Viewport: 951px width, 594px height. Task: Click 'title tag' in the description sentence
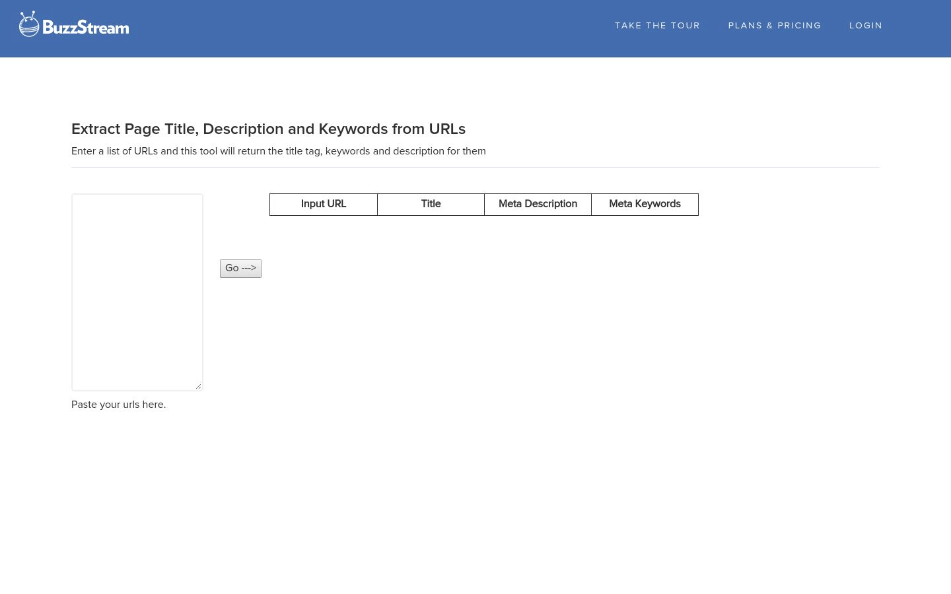[302, 151]
